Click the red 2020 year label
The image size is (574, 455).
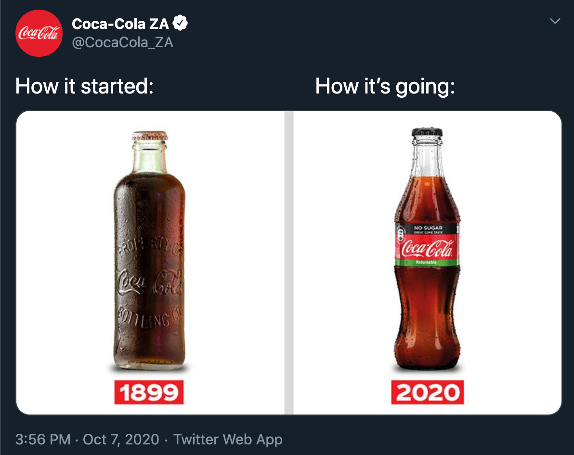coord(428,392)
